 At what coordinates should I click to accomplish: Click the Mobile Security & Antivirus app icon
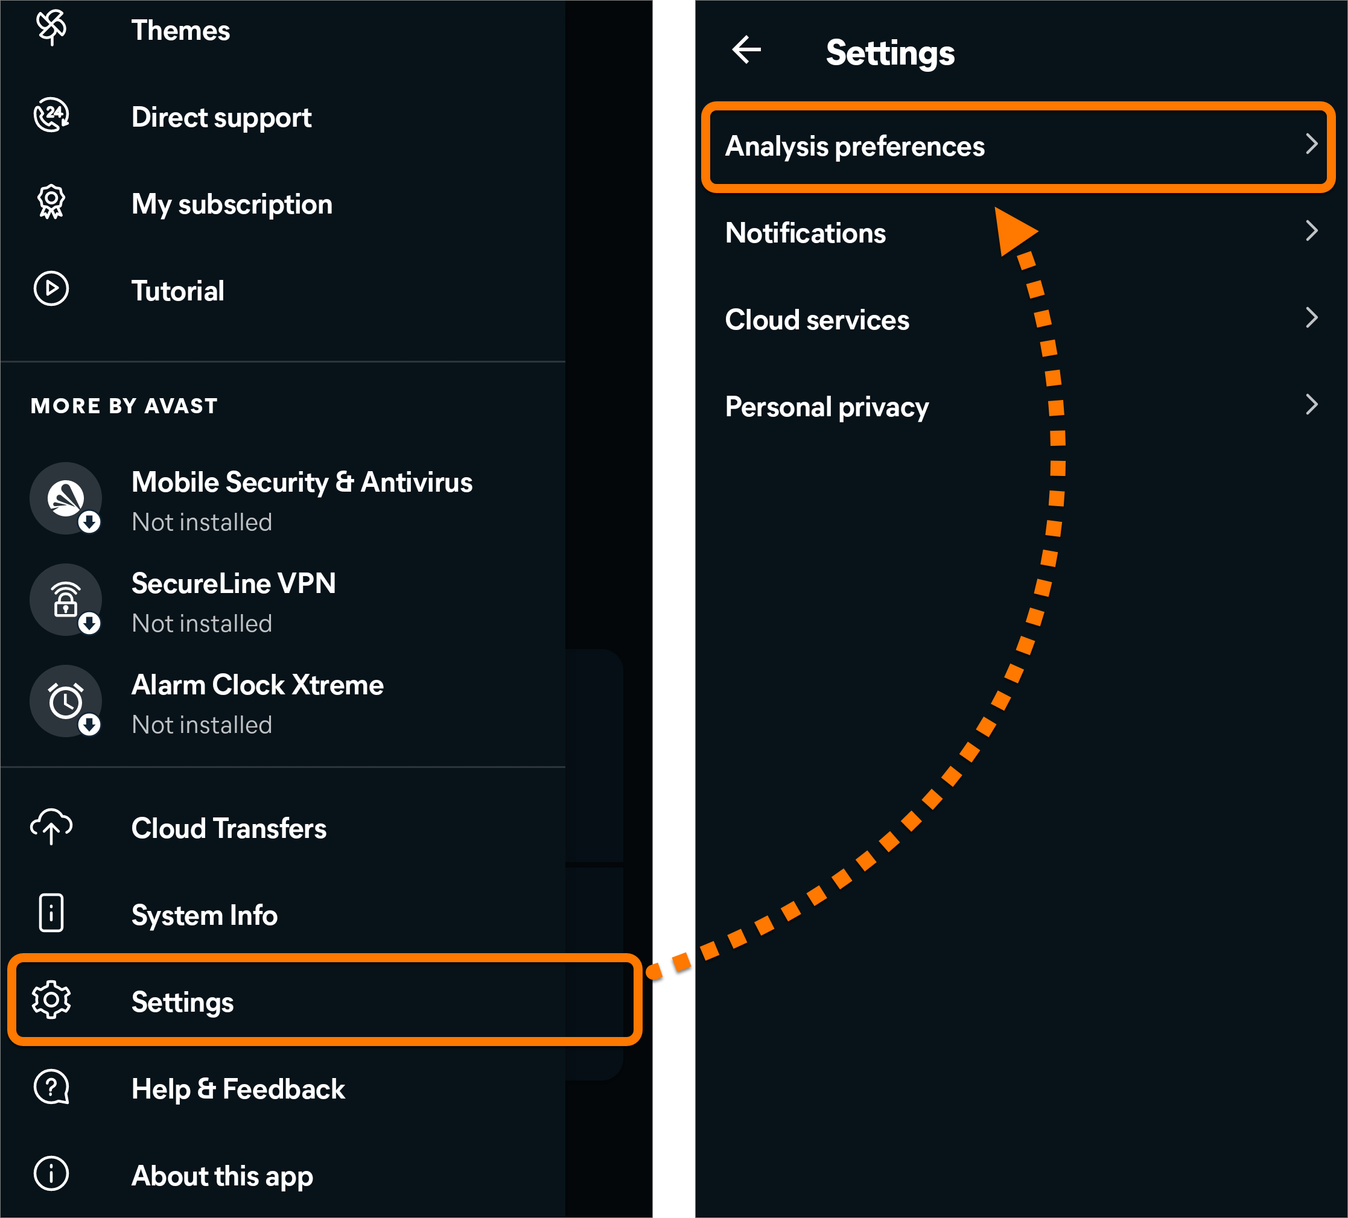(66, 499)
